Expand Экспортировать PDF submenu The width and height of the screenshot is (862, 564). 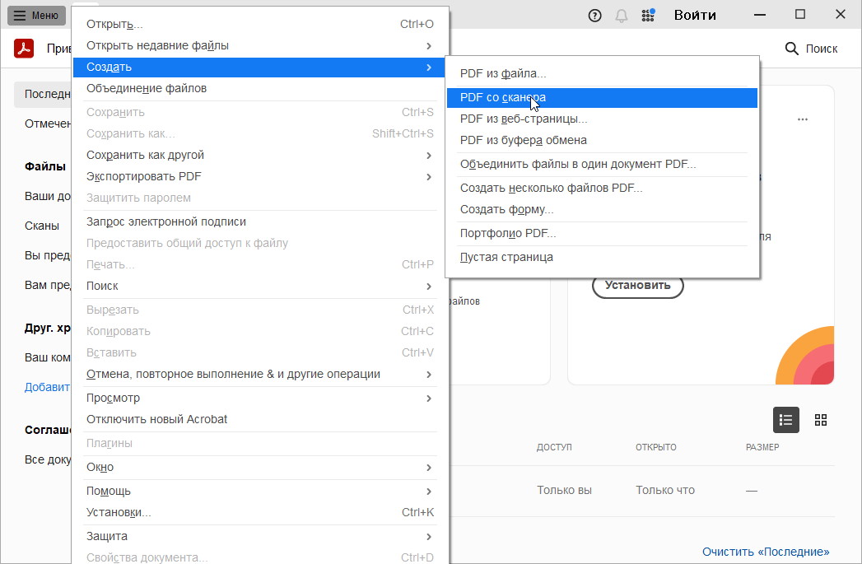coord(260,177)
